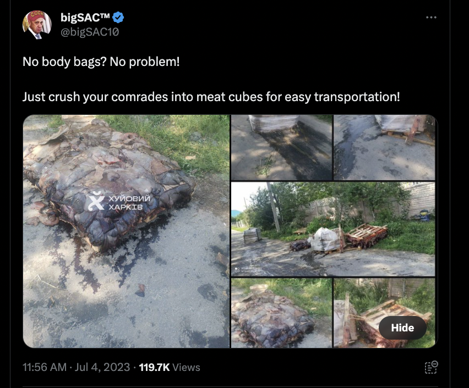Click the garden figure in the street photo
Viewport: 469px width, 388px height.
pos(423,215)
